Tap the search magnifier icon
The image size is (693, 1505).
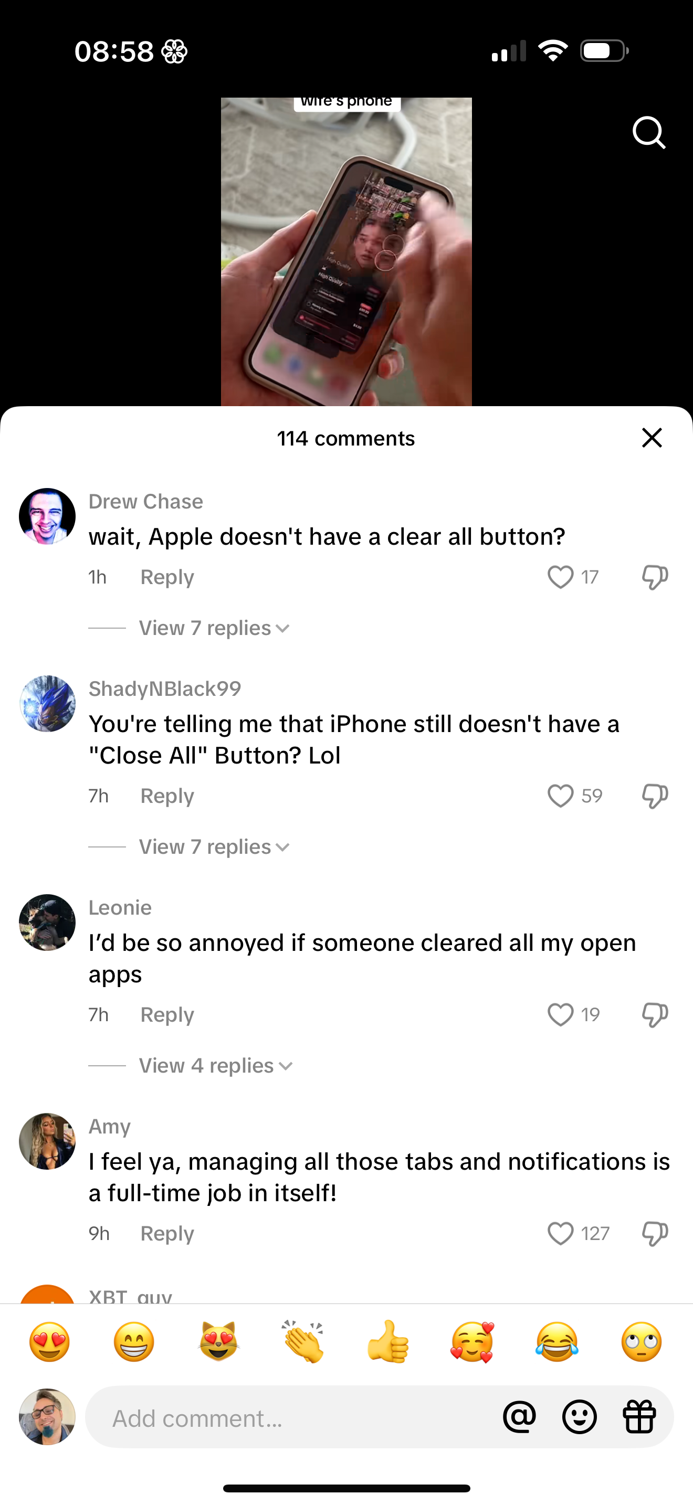click(649, 133)
